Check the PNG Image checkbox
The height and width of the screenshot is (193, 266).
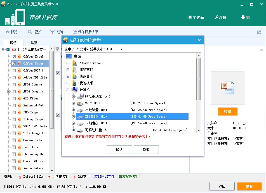click(x=14, y=112)
